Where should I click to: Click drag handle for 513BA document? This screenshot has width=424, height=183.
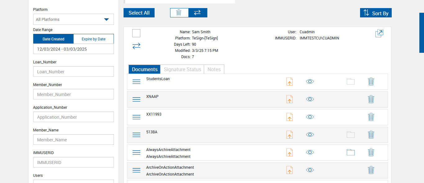137,135
